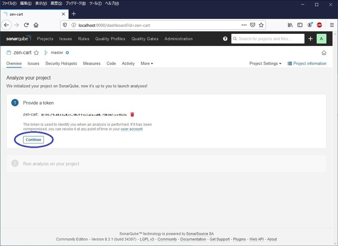Open the Firefox home page icon
The height and width of the screenshot is (246, 338).
click(x=36, y=25)
